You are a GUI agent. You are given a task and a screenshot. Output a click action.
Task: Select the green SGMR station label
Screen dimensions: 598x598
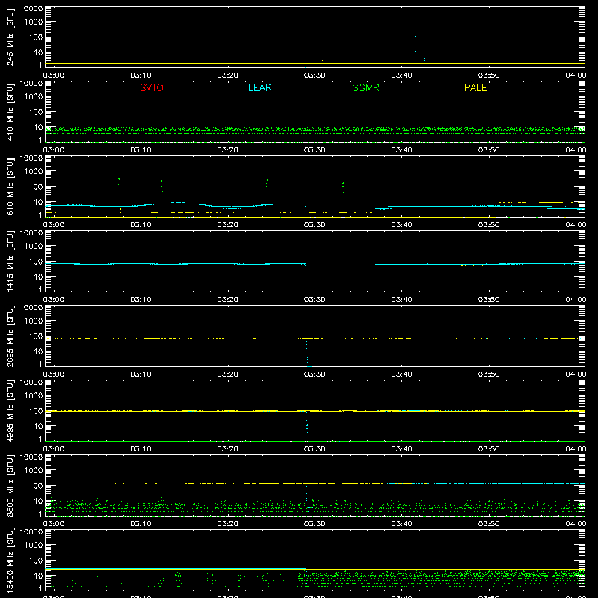[366, 87]
